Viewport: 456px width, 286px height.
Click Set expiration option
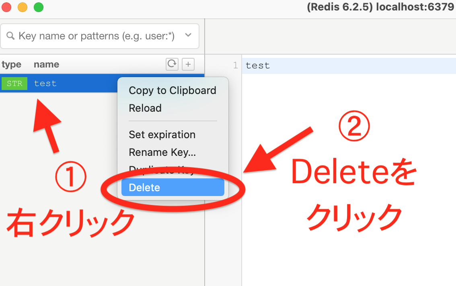click(162, 135)
